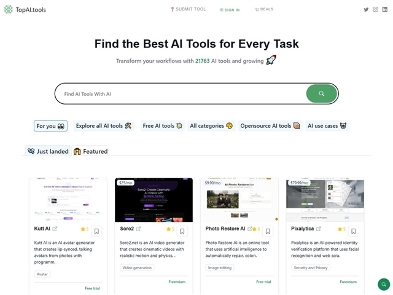
Task: Open the Soro2 screenshot thumbnail
Action: (x=154, y=200)
